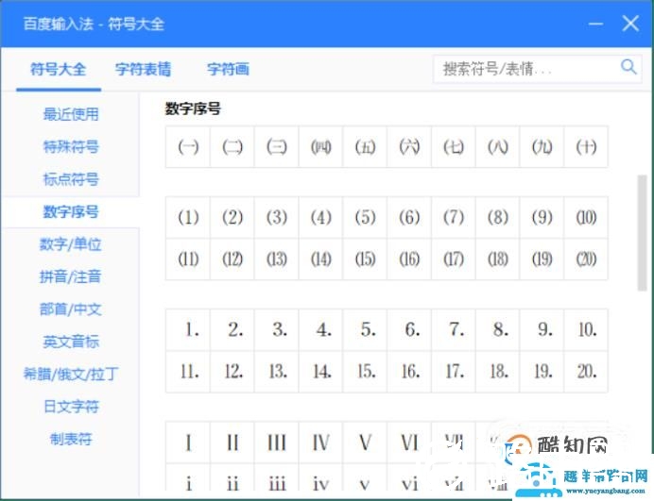Insert the ㈤ parenthesized Chinese five symbol
Viewport: 654px width, 501px height.
click(x=365, y=147)
